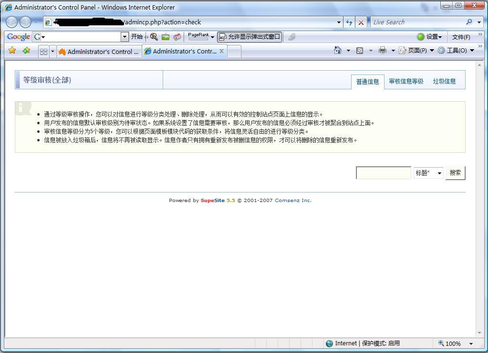The height and width of the screenshot is (353, 488).
Task: Open the Favorites Center star icon
Action: tap(12, 50)
